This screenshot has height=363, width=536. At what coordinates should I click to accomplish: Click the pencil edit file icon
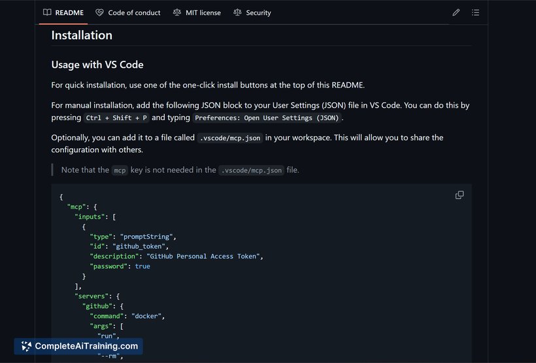[456, 12]
